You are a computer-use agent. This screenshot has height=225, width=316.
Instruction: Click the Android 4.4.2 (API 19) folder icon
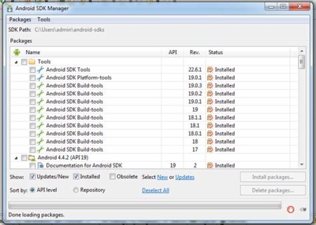pyautogui.click(x=32, y=158)
